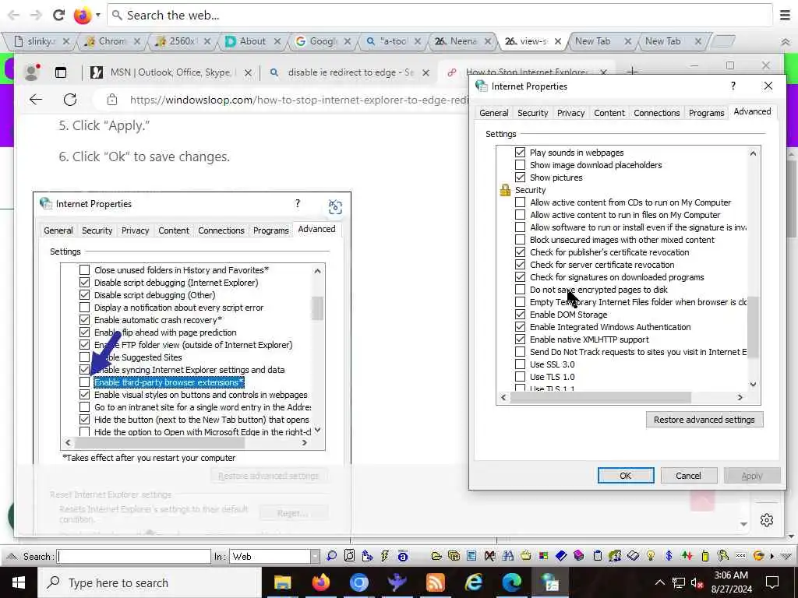798x598 pixels.
Task: Focus the Search the web address bar
Action: pos(440,16)
